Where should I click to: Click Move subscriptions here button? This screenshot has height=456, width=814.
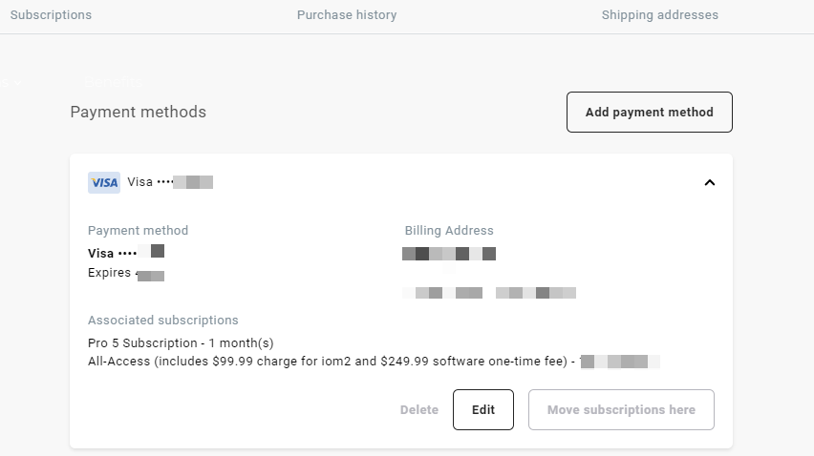point(621,410)
